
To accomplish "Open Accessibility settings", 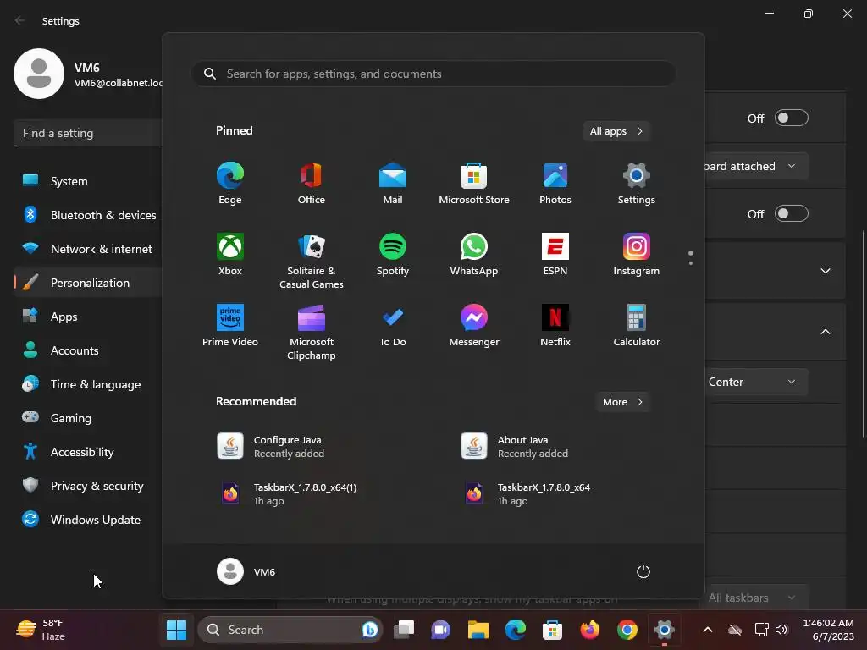I will tap(88, 452).
